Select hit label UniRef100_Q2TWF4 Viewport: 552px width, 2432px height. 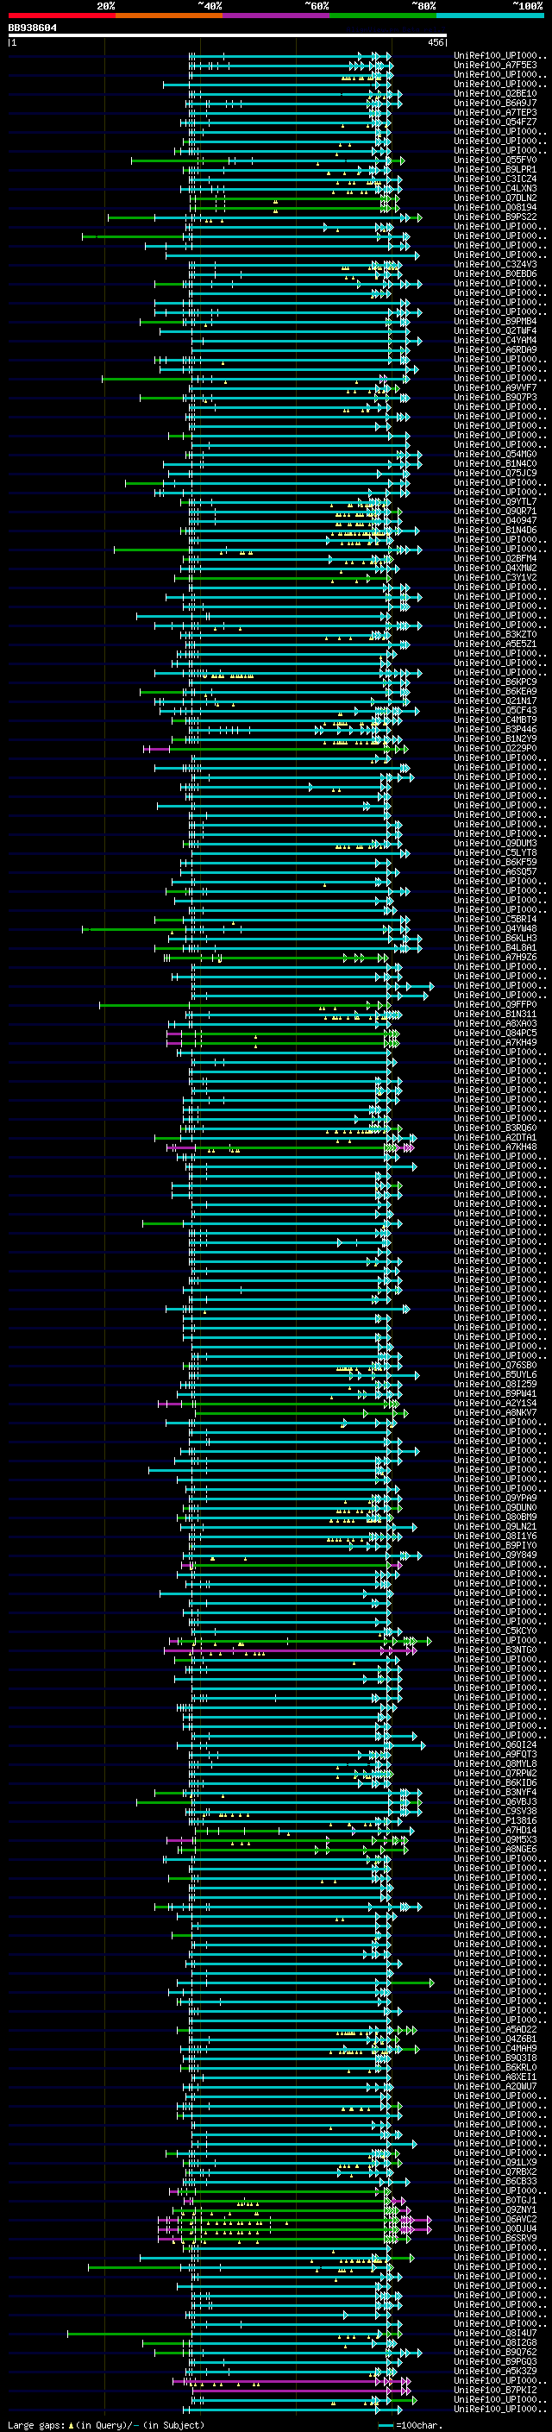495,331
